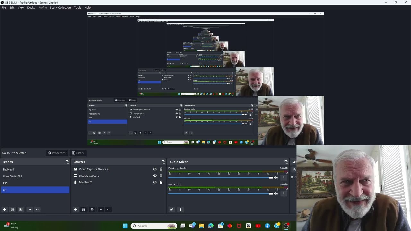Open Audio Mixer three-dot menu at bottom
The height and width of the screenshot is (231, 411).
(180, 210)
